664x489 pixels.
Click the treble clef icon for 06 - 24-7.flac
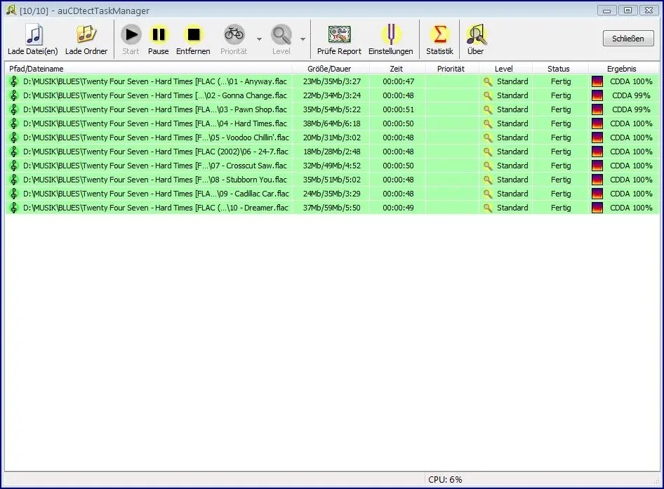point(14,151)
